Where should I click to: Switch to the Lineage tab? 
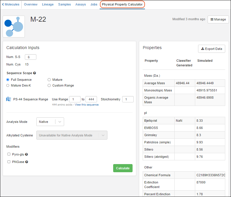48,5
